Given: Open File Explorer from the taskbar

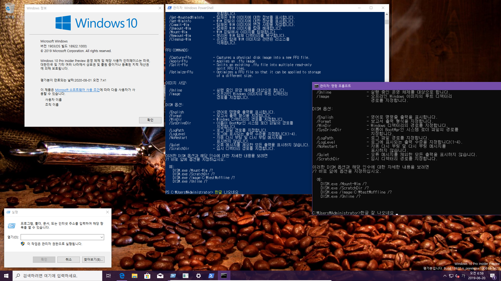Looking at the screenshot, I should pyautogui.click(x=135, y=276).
